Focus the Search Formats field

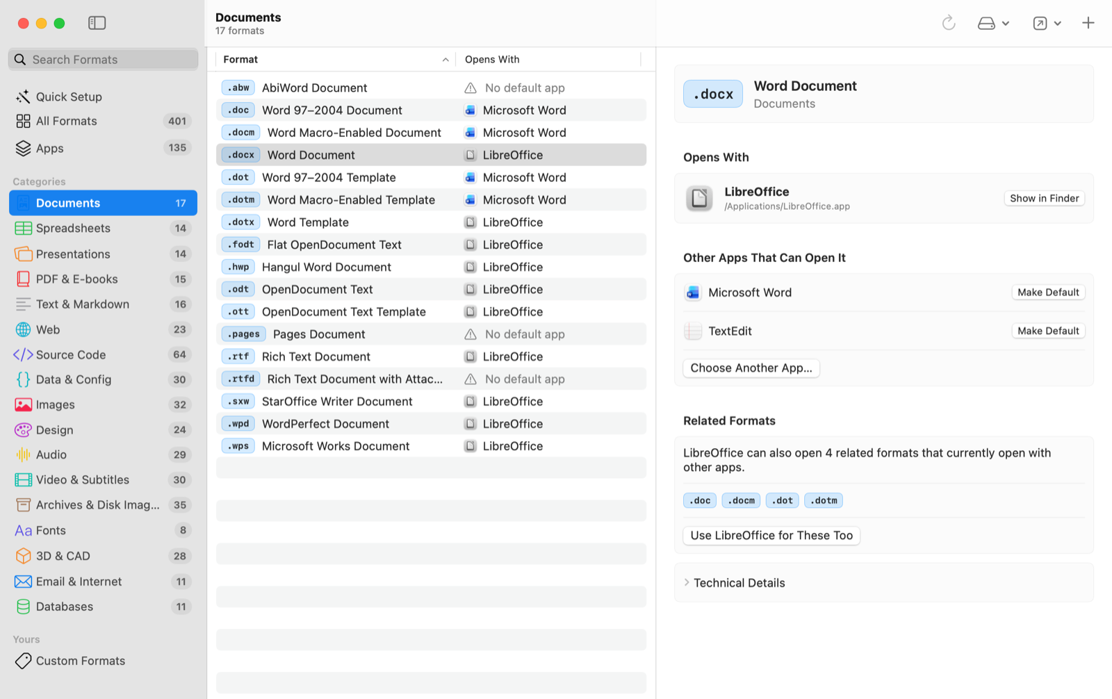[x=103, y=59]
